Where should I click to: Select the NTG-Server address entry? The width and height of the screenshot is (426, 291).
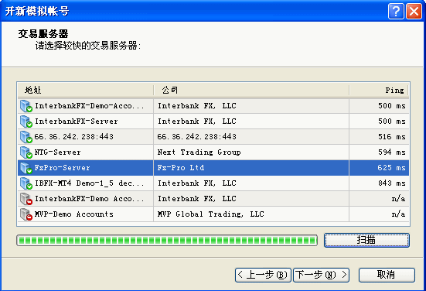57,152
